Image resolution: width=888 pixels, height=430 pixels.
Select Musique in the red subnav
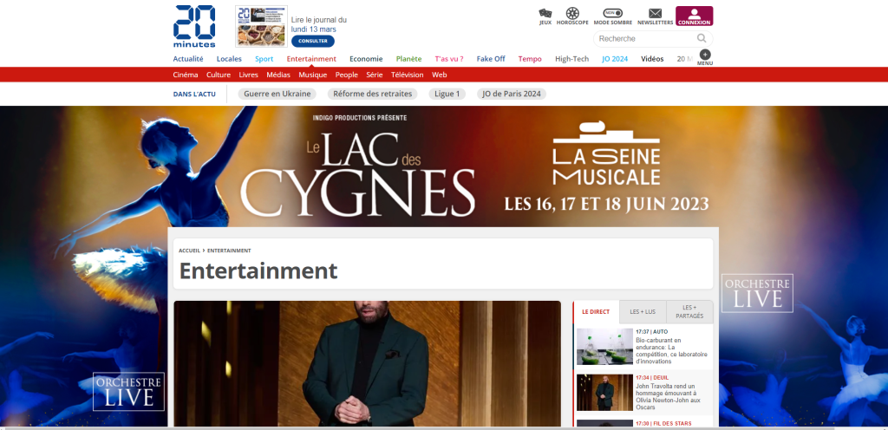click(312, 75)
